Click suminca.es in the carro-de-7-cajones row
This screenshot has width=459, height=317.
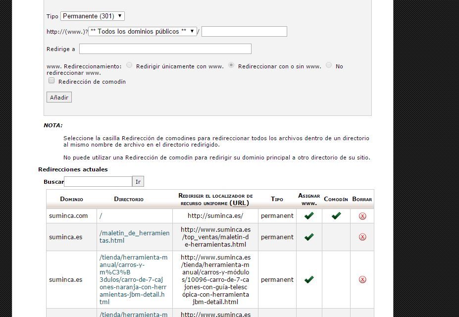(x=65, y=279)
